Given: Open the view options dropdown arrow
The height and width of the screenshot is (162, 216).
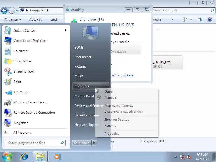Looking at the screenshot, I should pos(191,19).
